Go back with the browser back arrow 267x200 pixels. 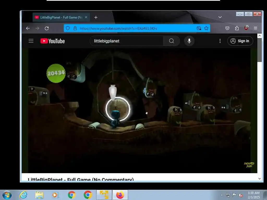tap(28, 28)
